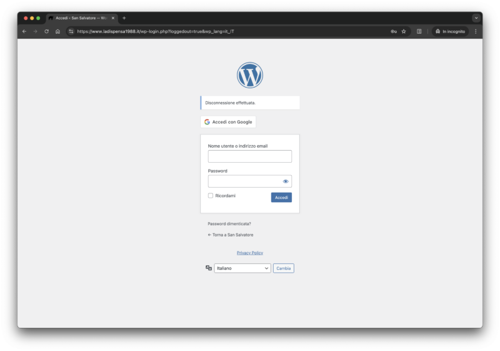The width and height of the screenshot is (500, 351).
Task: Click the WordPress logo
Action: tap(249, 75)
